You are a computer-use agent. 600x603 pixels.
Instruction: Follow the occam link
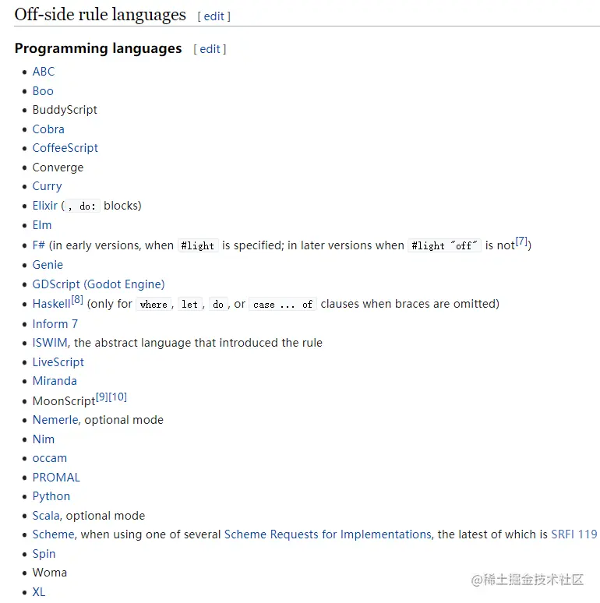coord(50,458)
